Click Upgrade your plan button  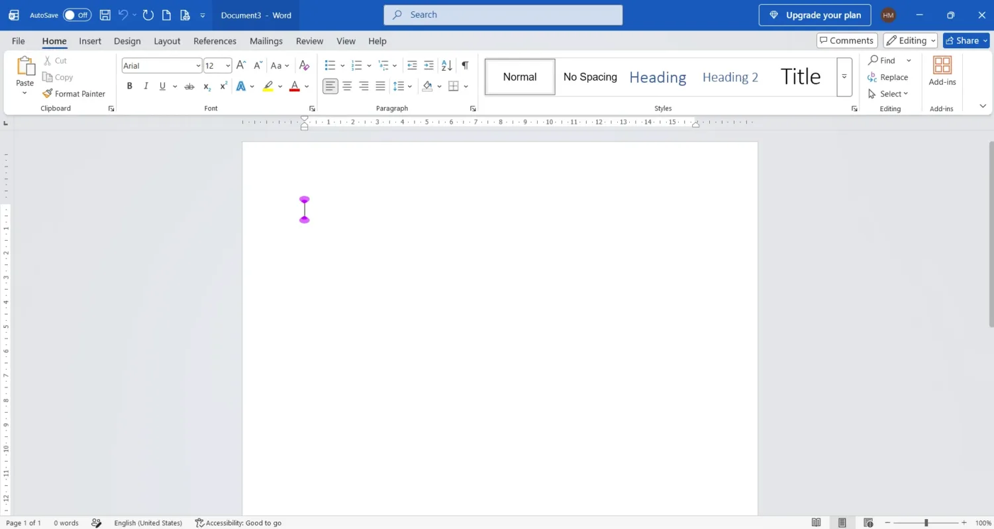pyautogui.click(x=815, y=15)
